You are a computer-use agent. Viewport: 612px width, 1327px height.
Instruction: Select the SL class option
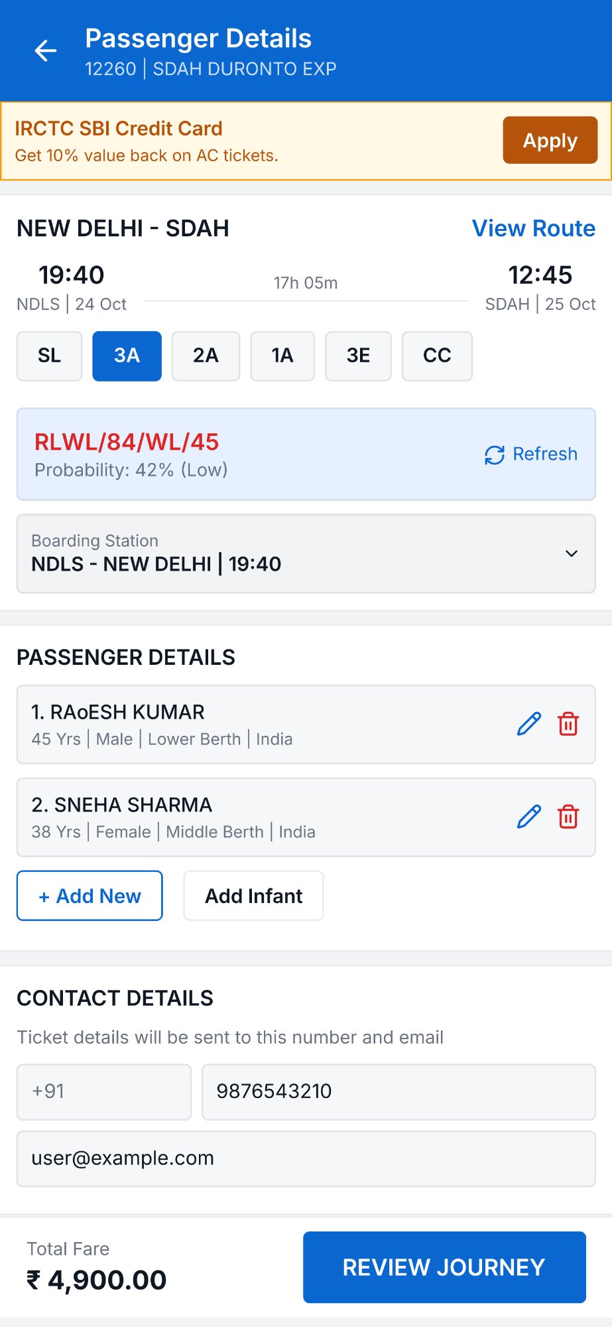50,356
